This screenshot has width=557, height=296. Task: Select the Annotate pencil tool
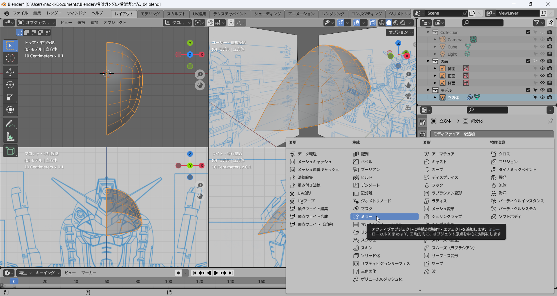click(10, 124)
